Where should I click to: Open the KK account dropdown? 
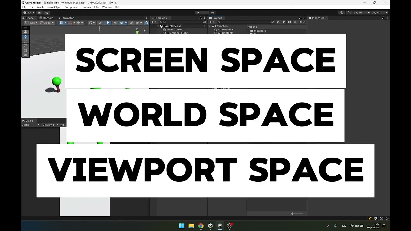[x=29, y=13]
